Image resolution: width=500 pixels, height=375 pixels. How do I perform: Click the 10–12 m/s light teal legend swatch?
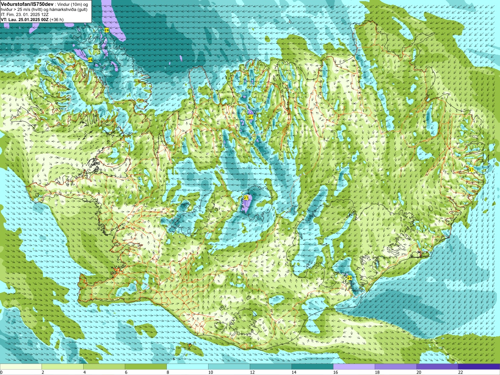coord(229,367)
